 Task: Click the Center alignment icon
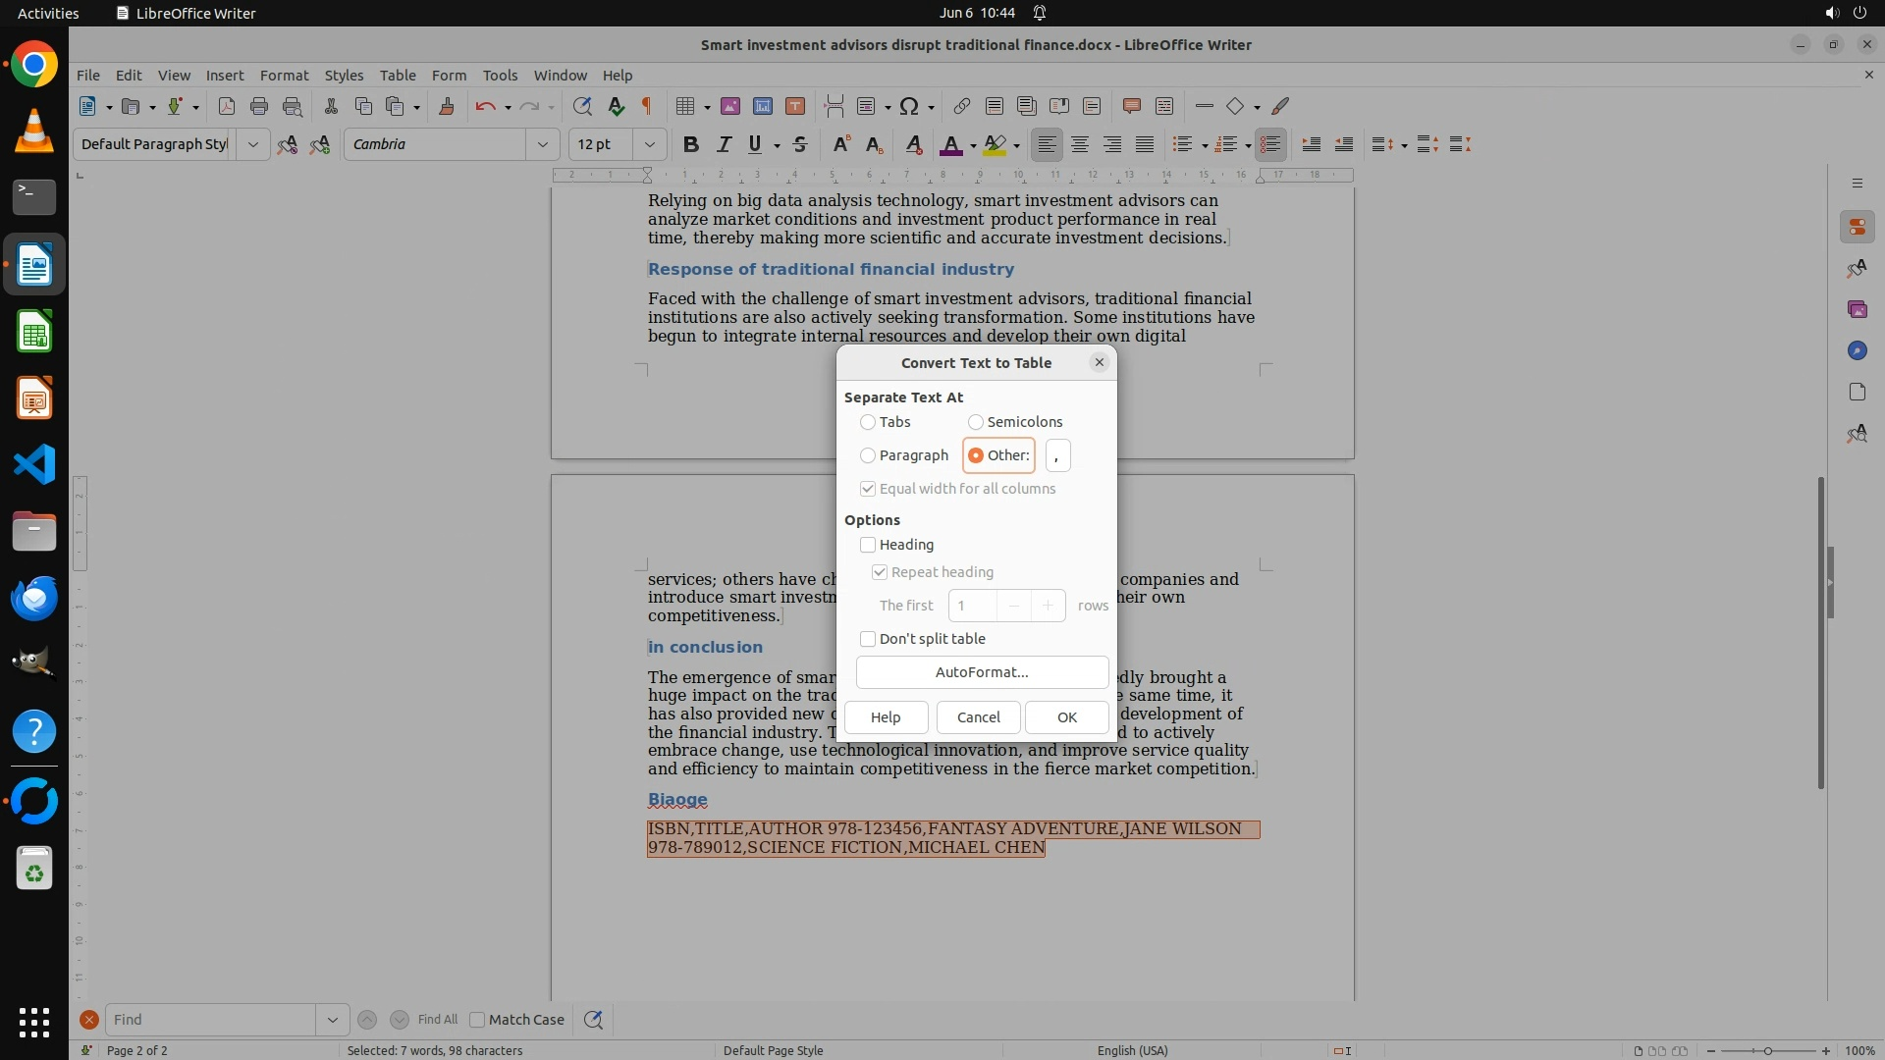[1079, 144]
